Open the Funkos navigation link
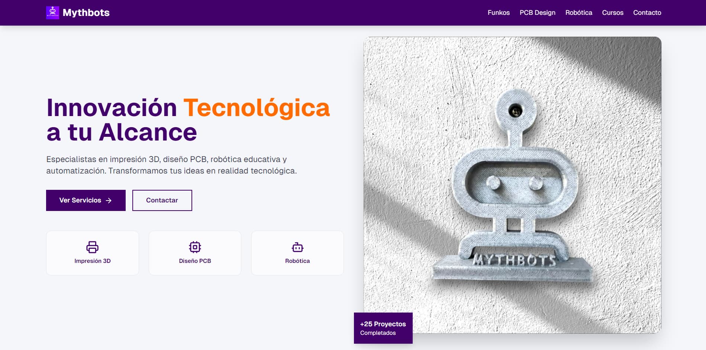The image size is (706, 350). coord(498,13)
